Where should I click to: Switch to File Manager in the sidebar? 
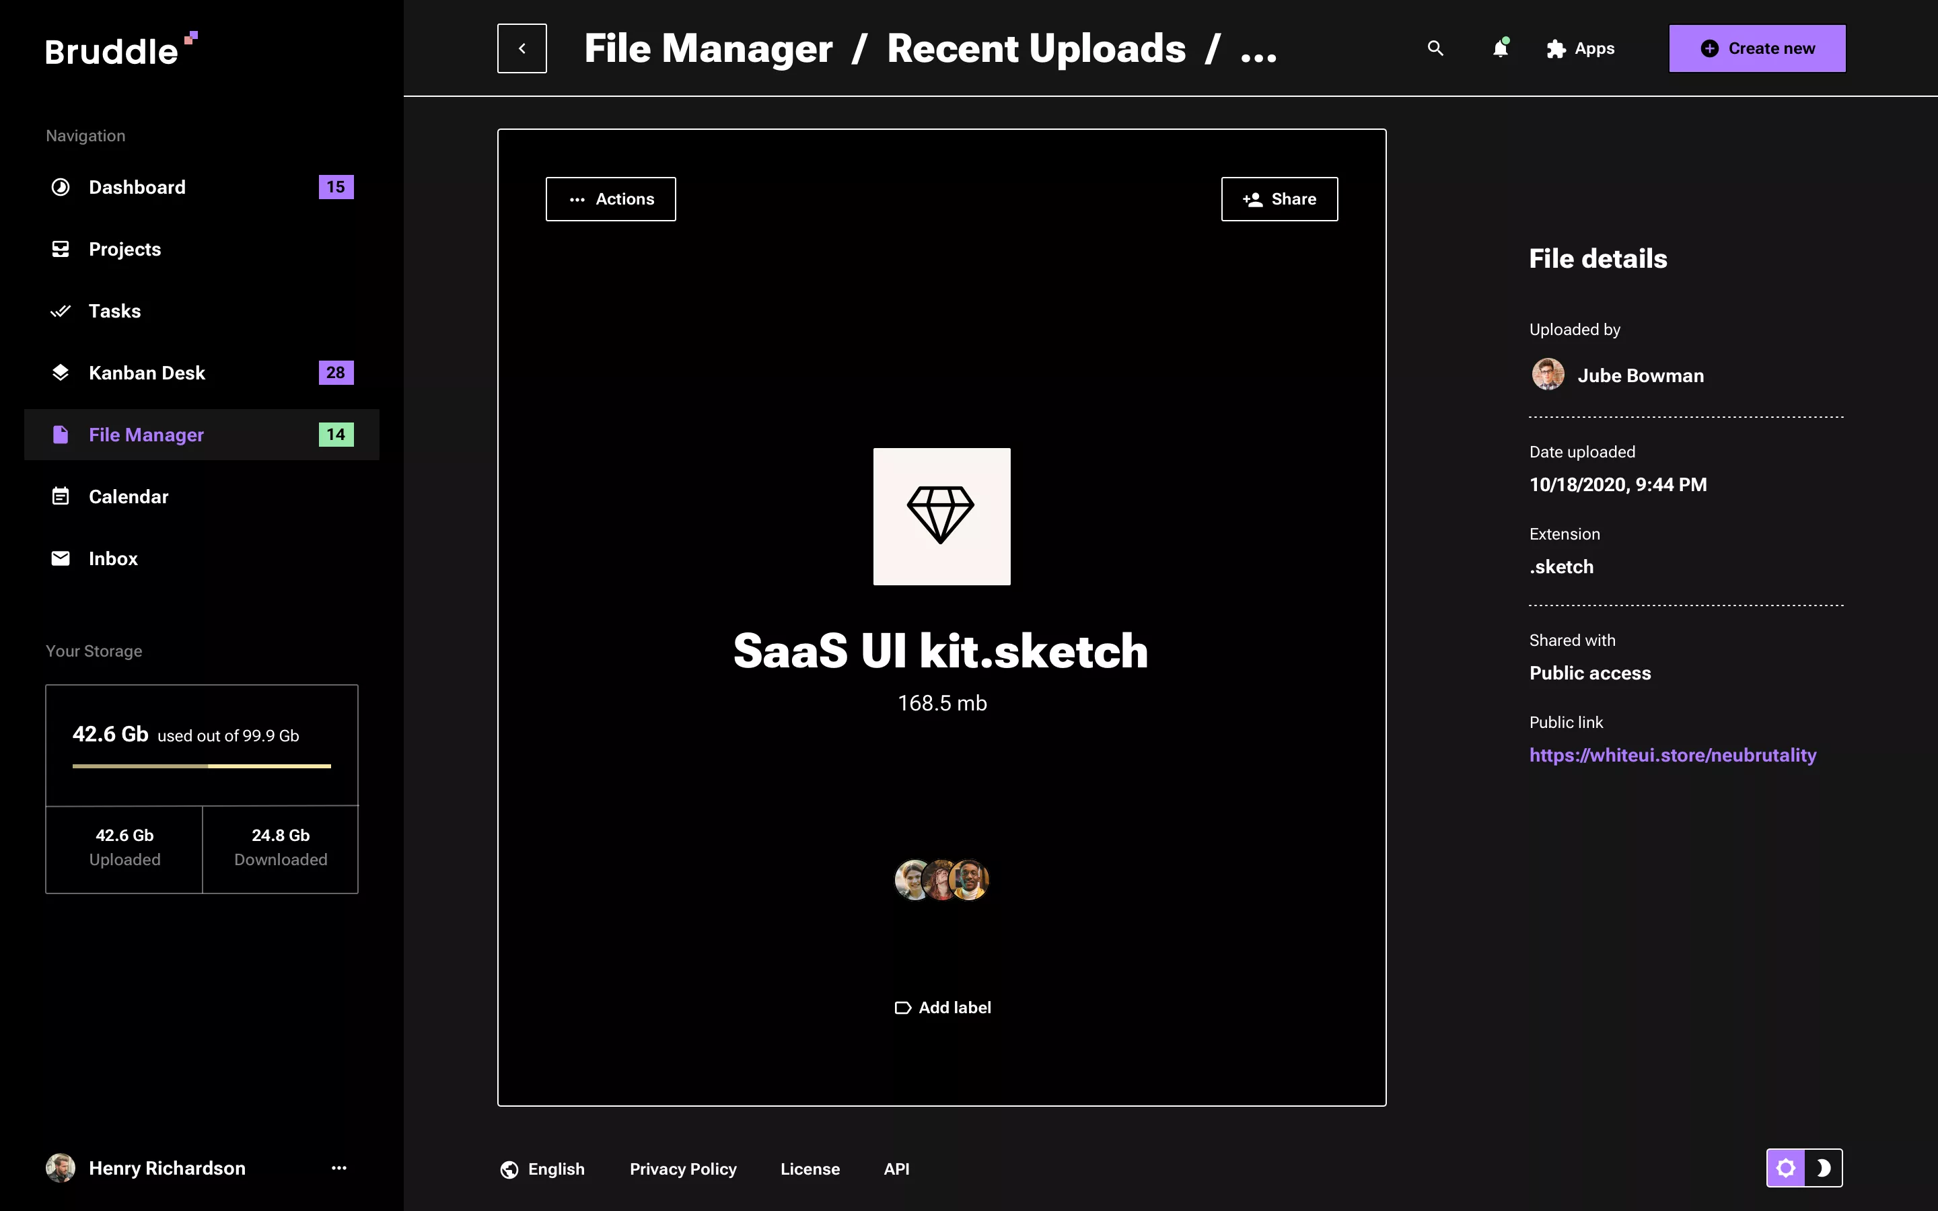[147, 435]
